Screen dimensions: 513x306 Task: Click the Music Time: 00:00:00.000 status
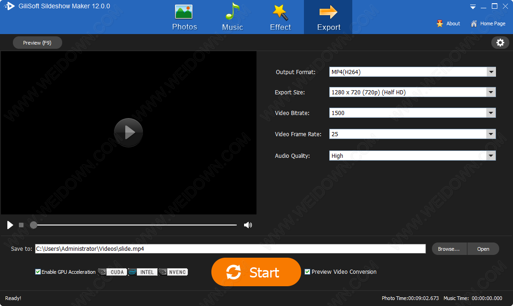473,298
